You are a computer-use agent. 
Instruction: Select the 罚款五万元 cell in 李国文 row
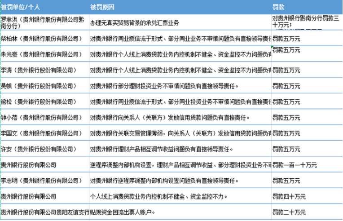coord(307,133)
